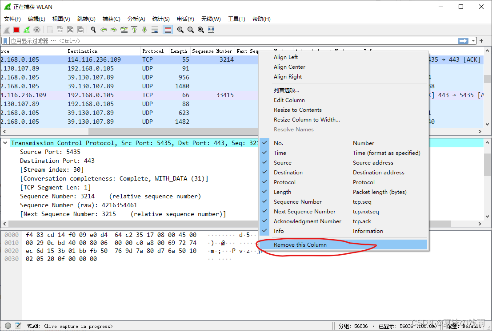Open find packet magnifier icon
492x331 pixels.
pyautogui.click(x=93, y=30)
